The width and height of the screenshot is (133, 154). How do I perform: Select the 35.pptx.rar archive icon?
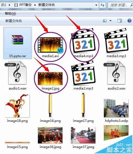[17, 40]
